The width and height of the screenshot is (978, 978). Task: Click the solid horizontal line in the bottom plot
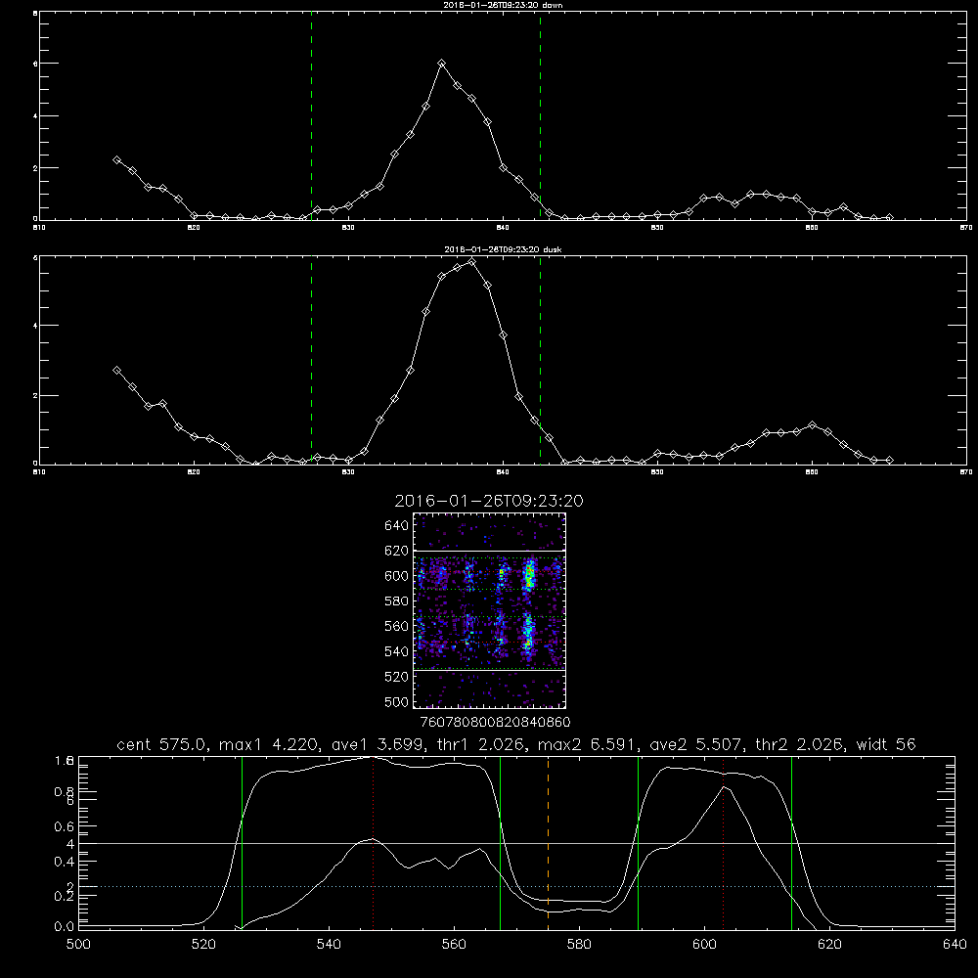point(516,843)
